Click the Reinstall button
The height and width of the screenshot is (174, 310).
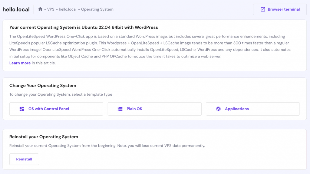coord(24,159)
